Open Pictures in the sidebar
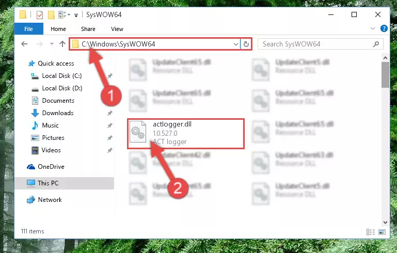397x253 pixels. point(53,138)
